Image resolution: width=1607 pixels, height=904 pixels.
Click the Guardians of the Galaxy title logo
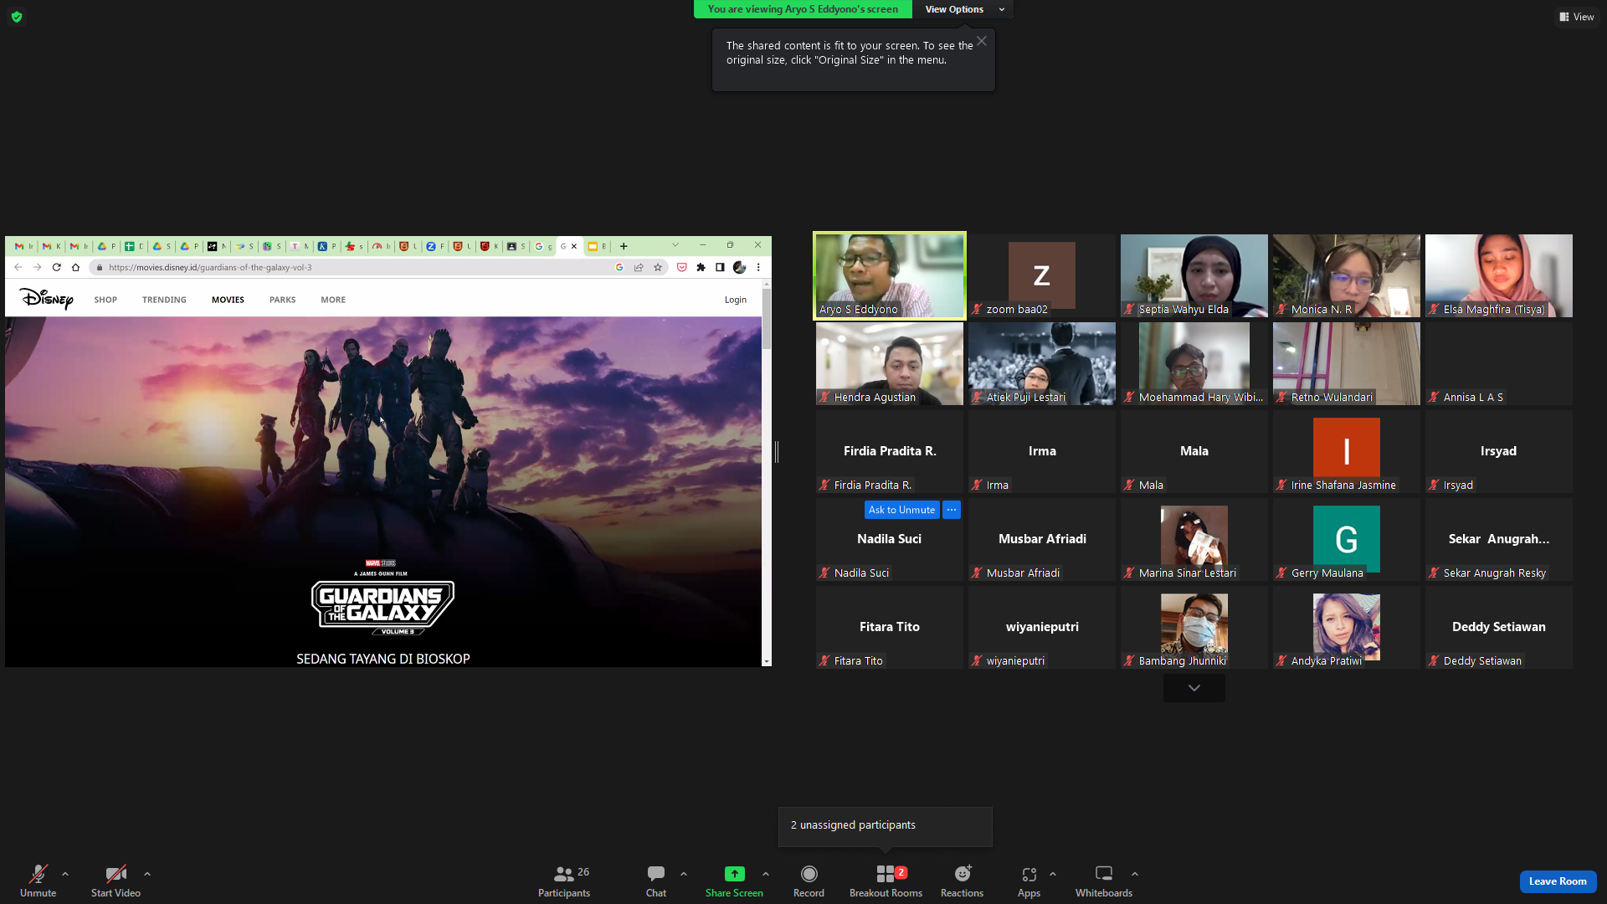click(383, 606)
